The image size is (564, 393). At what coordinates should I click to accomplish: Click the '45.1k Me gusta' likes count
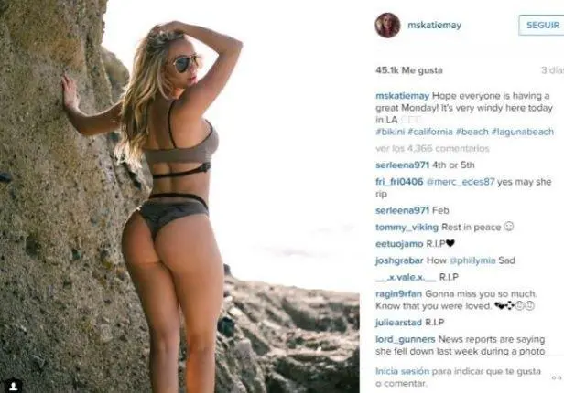[409, 70]
